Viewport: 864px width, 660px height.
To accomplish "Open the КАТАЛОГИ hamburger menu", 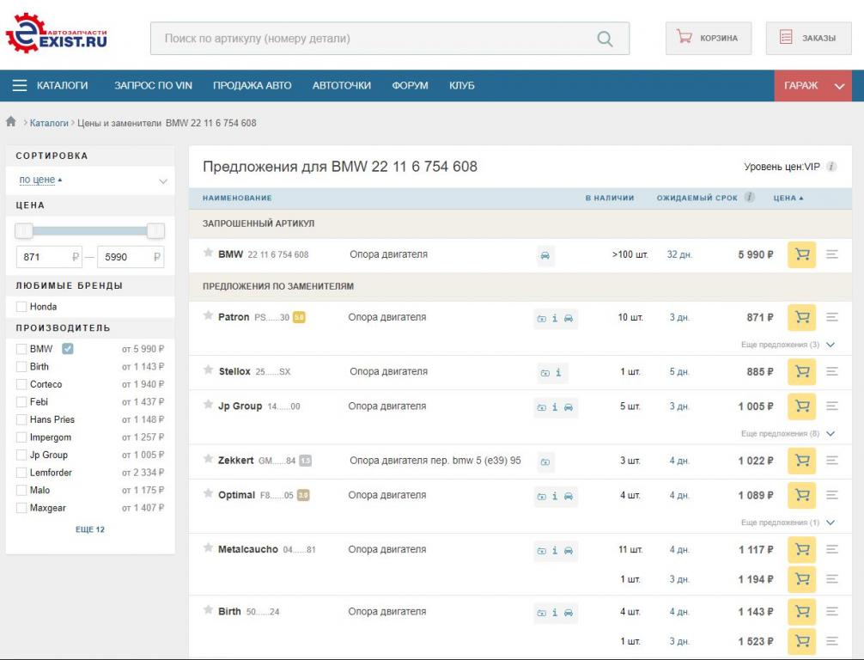I will click(50, 85).
